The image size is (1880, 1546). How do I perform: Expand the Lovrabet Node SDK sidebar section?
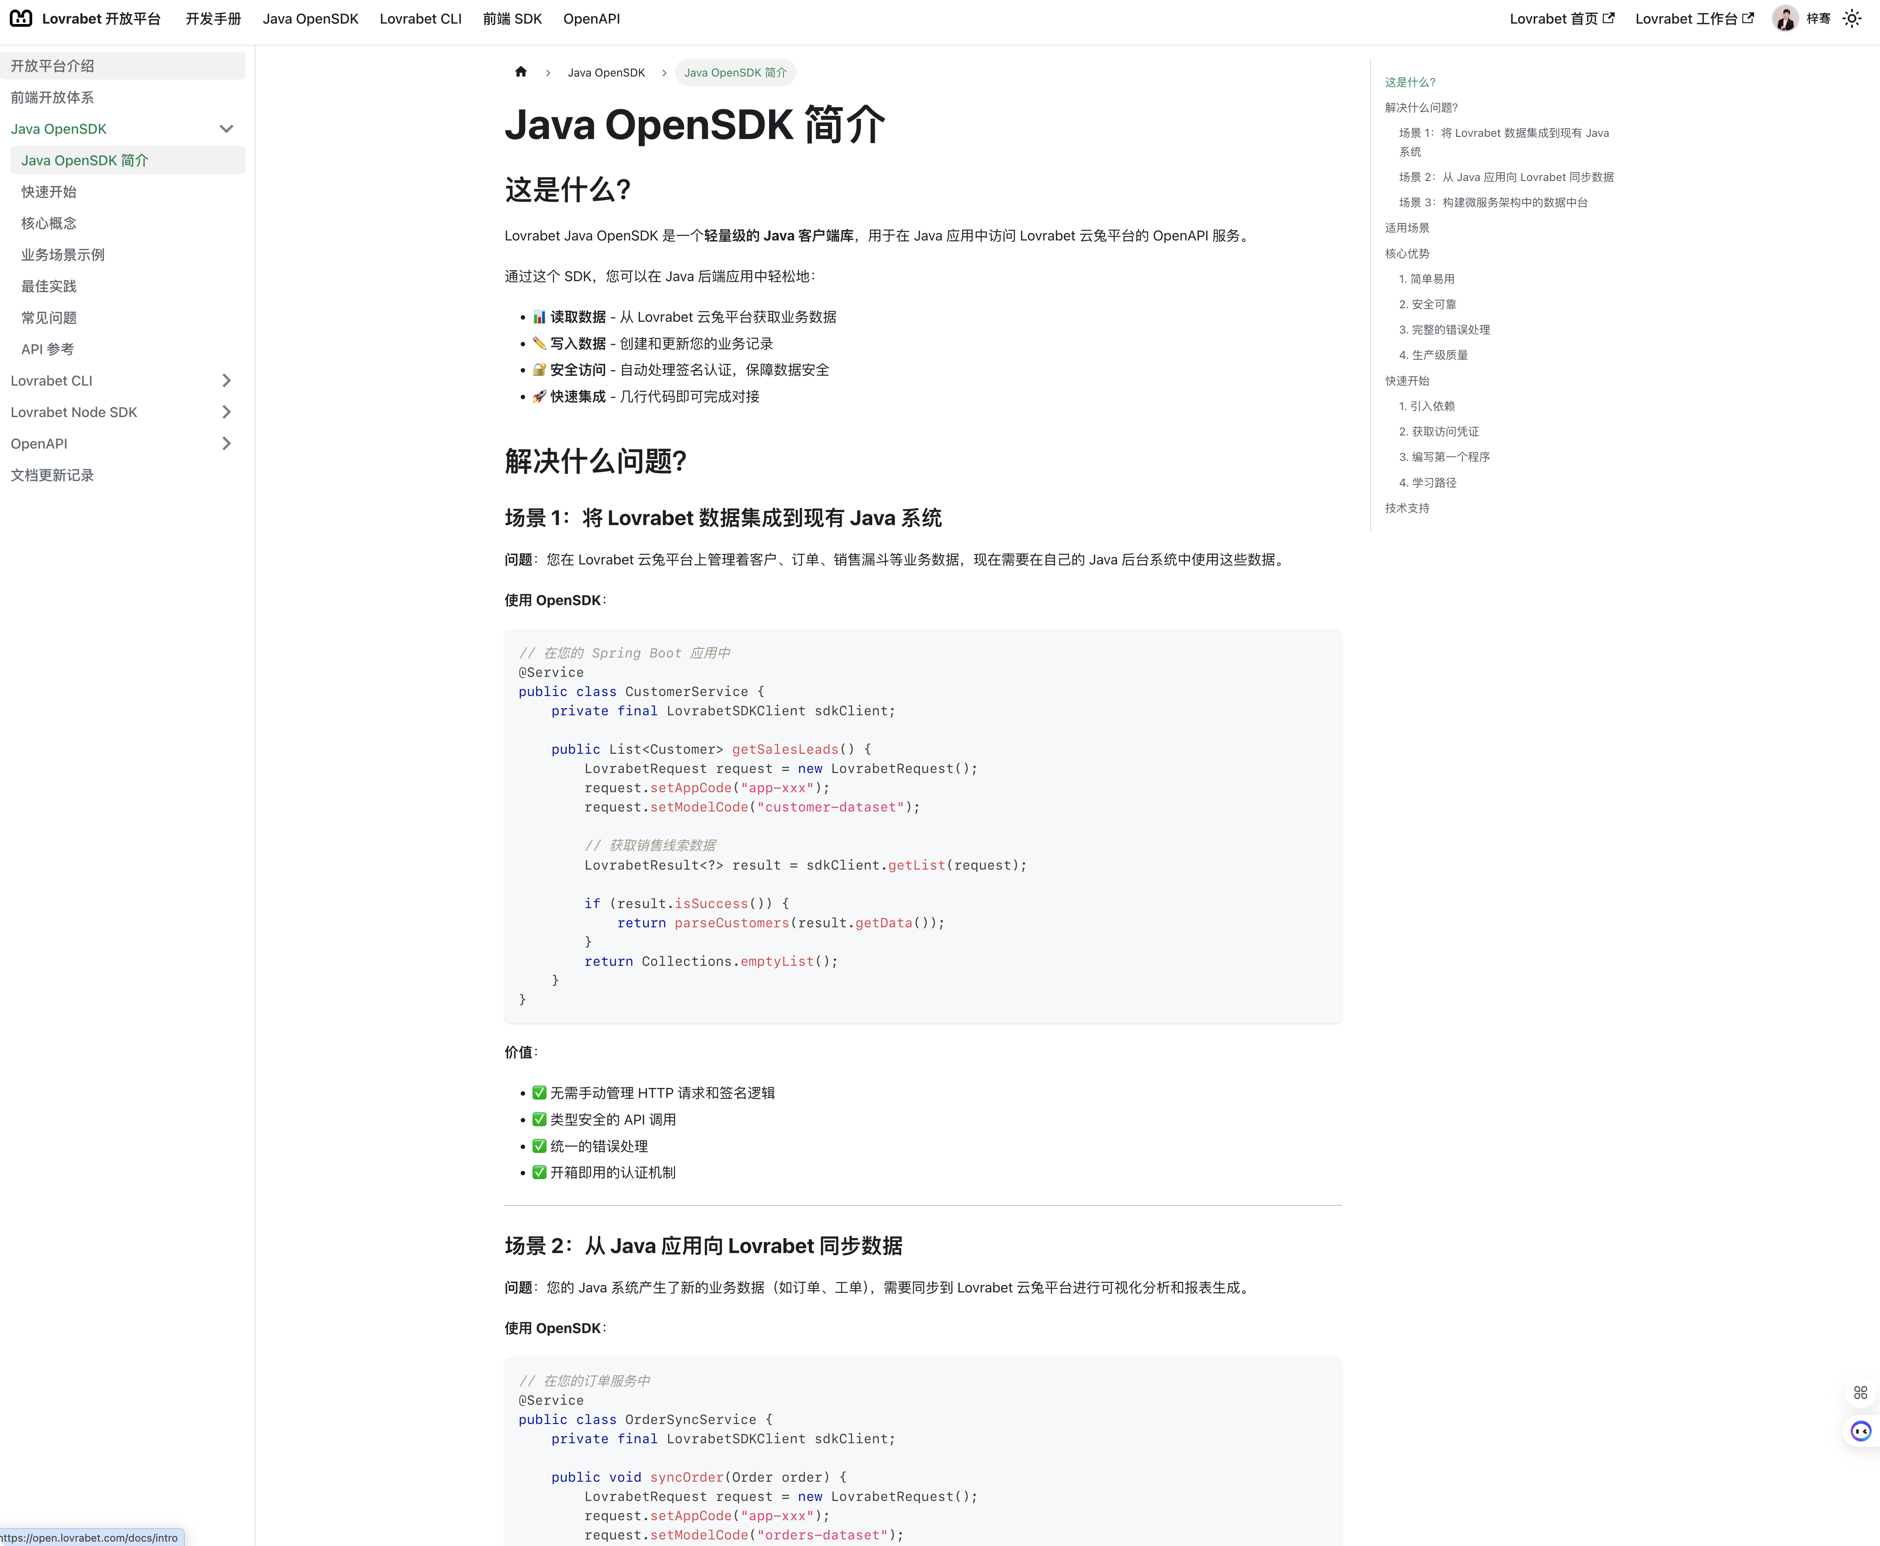click(226, 412)
